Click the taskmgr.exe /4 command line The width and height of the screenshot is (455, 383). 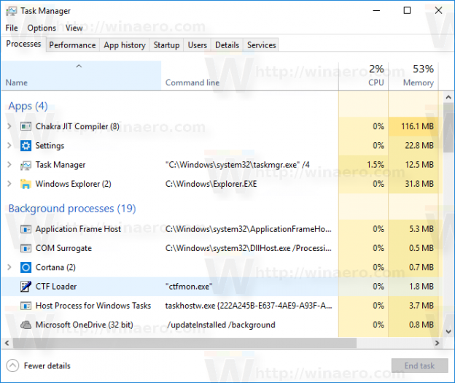pyautogui.click(x=238, y=165)
